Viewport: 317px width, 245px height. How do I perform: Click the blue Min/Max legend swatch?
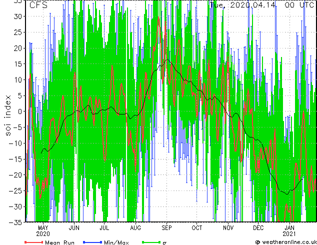(92, 242)
